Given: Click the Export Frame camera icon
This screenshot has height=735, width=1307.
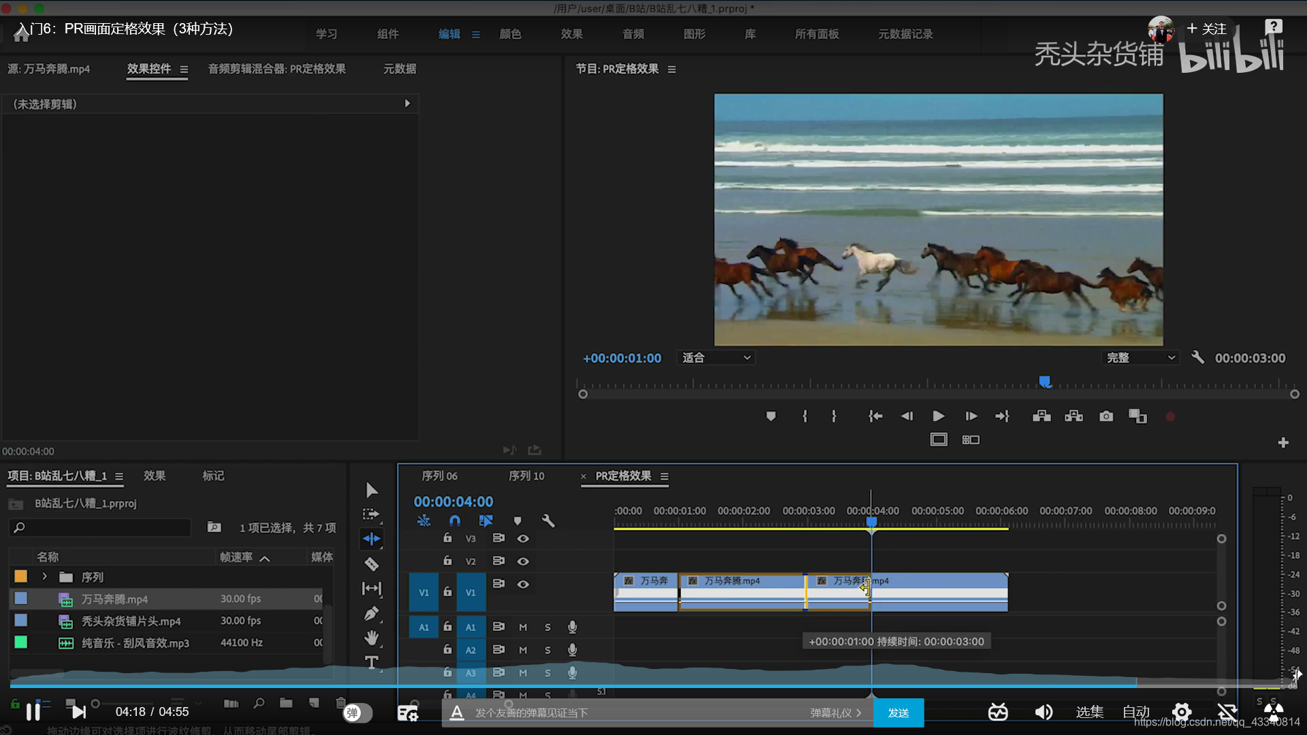Looking at the screenshot, I should click(x=1106, y=416).
